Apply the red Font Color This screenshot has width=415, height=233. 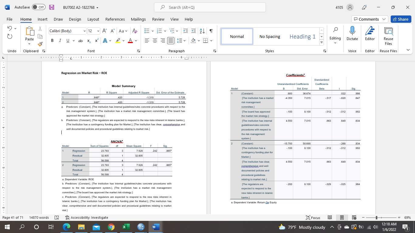[x=130, y=41]
